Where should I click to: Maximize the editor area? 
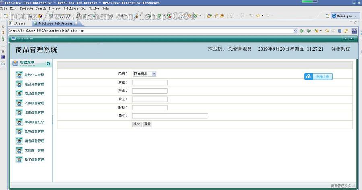pyautogui.click(x=355, y=22)
